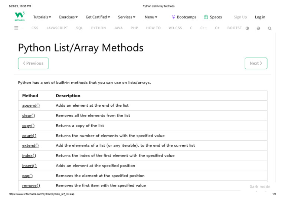Click the search magnifier icon

coord(269,28)
